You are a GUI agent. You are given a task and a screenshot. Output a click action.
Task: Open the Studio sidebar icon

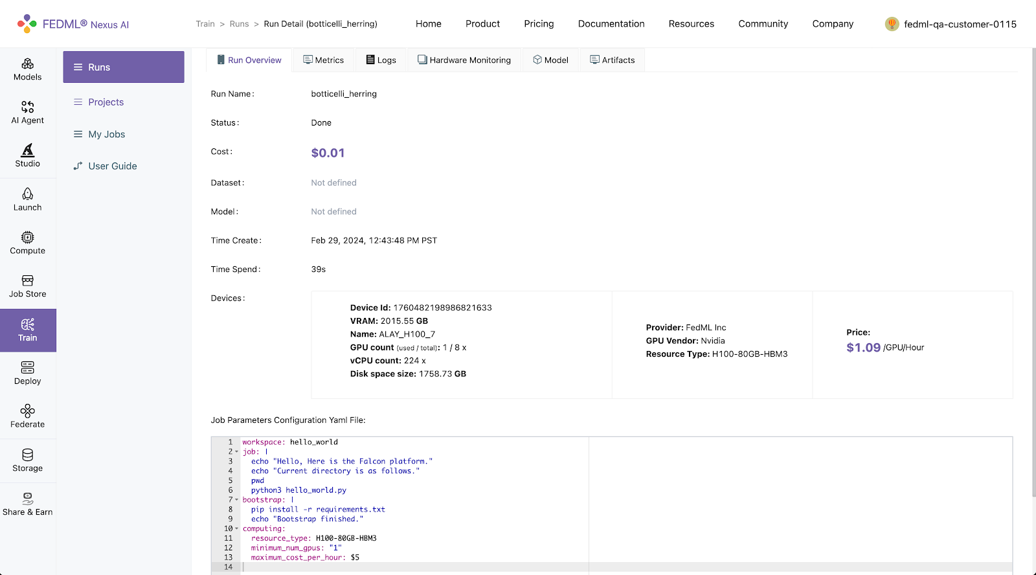point(27,150)
